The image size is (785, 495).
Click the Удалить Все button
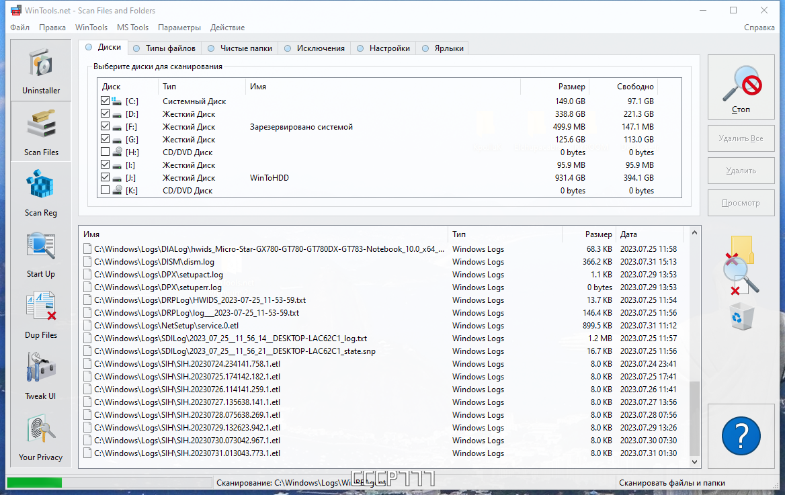pyautogui.click(x=741, y=138)
